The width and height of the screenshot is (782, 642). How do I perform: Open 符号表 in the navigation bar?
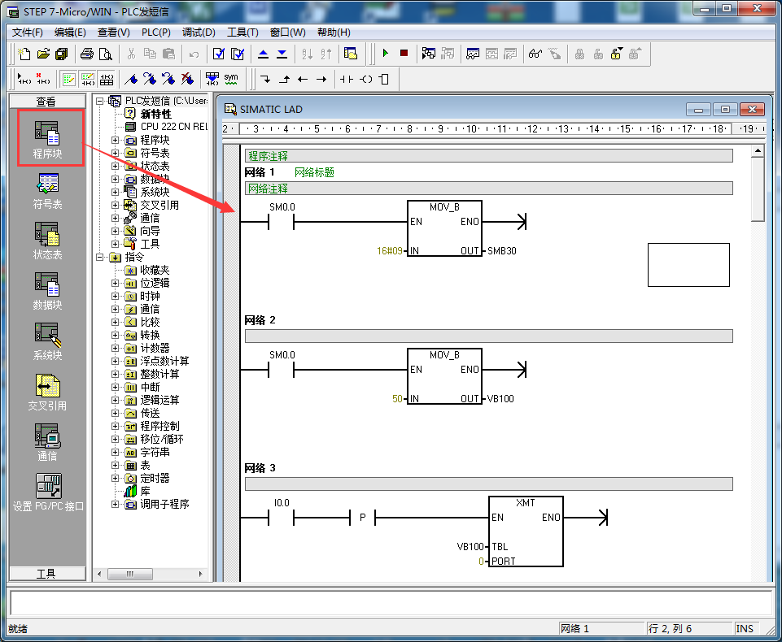point(47,191)
